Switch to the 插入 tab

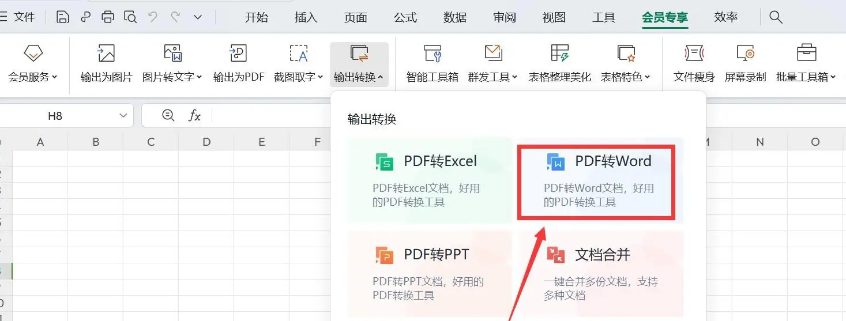point(306,17)
